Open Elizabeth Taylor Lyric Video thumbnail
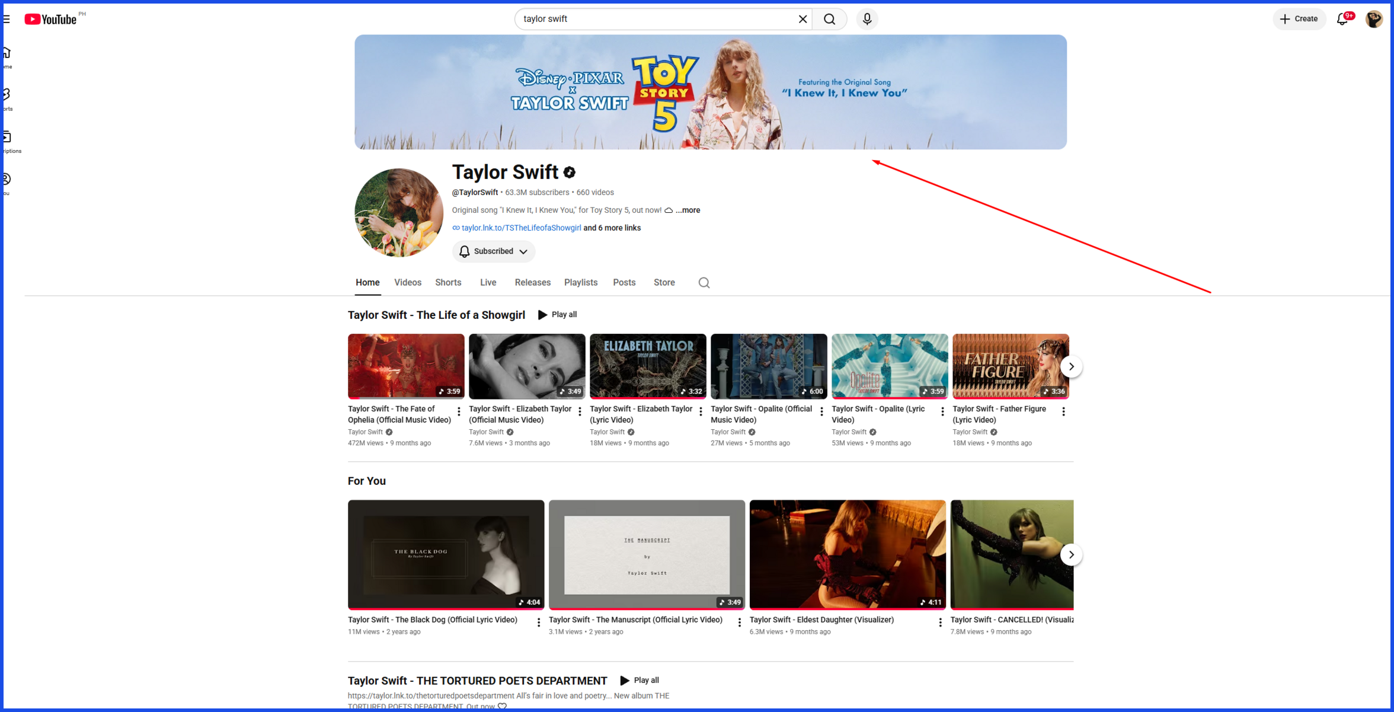The image size is (1394, 712). coord(648,366)
